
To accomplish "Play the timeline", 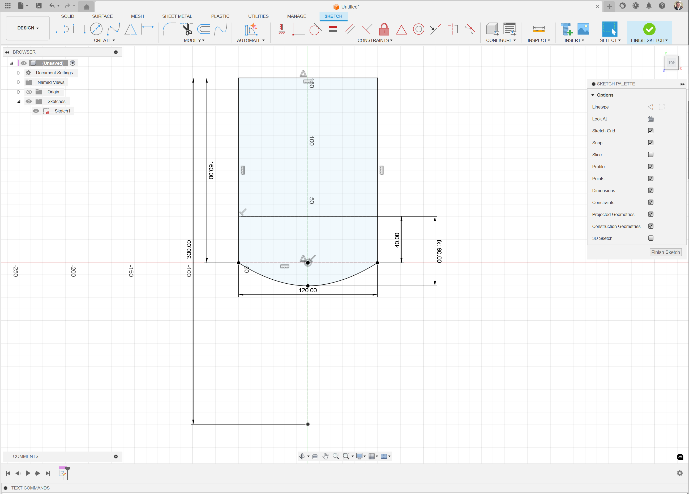I will coord(28,473).
